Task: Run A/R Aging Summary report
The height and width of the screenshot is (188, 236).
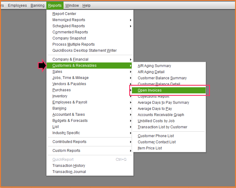Action: (x=169, y=66)
